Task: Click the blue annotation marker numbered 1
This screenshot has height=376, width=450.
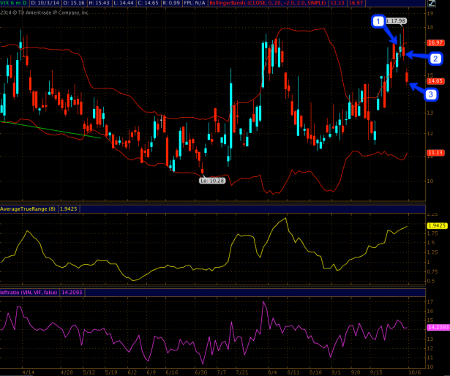Action: [x=378, y=23]
